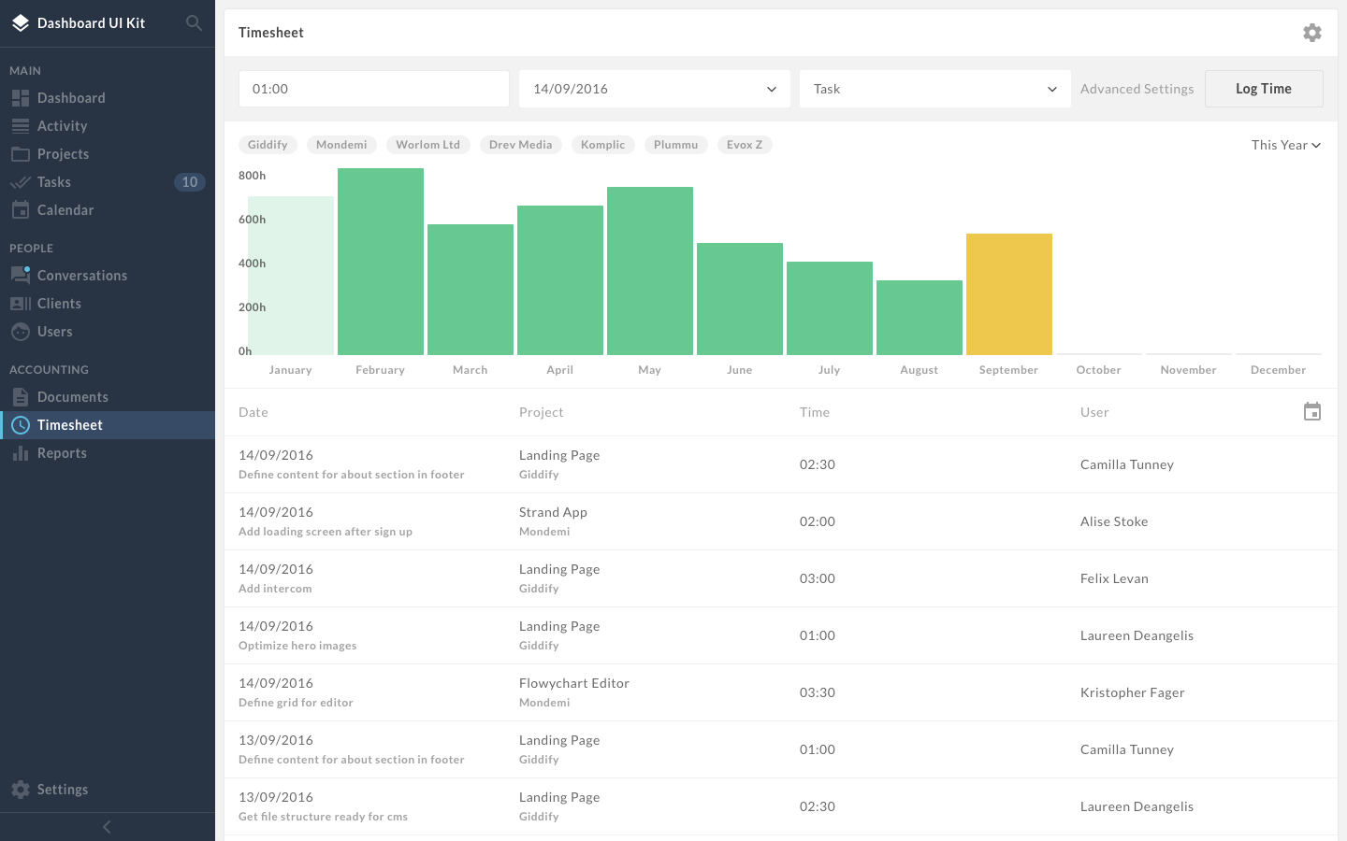Open the 14/09/2016 date dropdown

click(655, 89)
